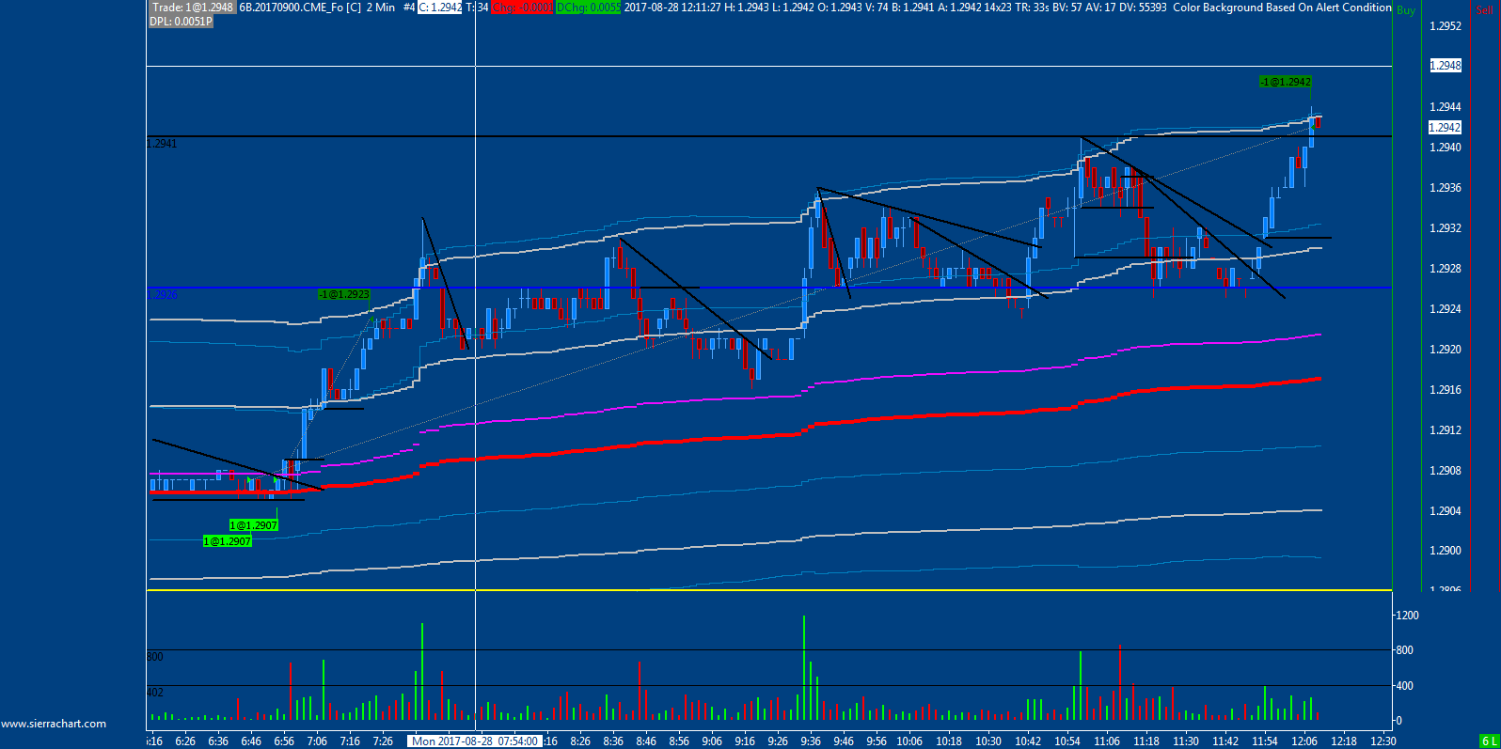Click the Sell label in the trade DOM column
This screenshot has width=1501, height=749.
[x=1484, y=10]
